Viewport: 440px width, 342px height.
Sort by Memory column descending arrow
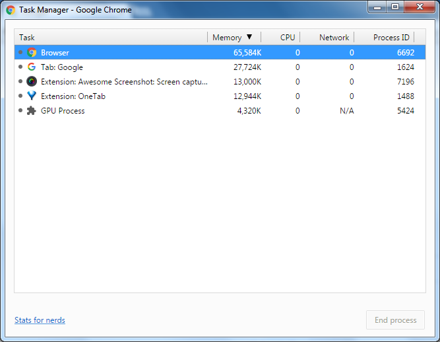pyautogui.click(x=249, y=37)
